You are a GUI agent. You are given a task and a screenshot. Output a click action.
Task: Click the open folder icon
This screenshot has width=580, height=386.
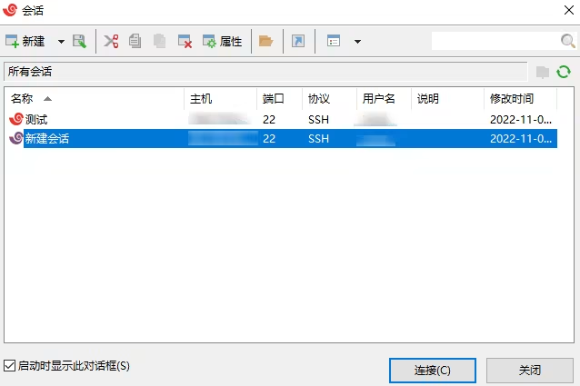coord(266,41)
